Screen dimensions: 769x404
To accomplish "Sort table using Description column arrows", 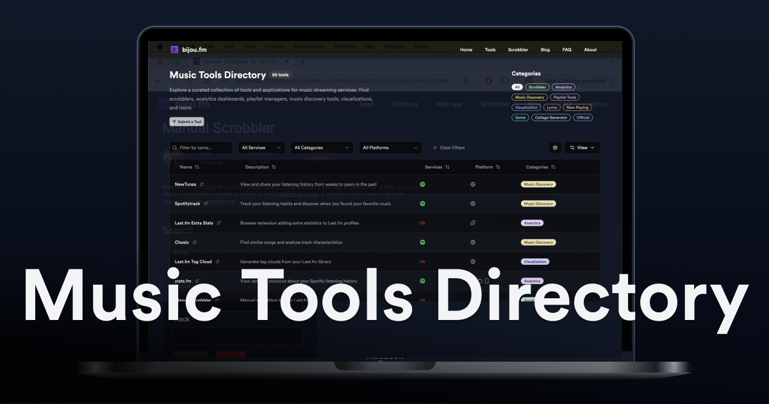I will [274, 167].
